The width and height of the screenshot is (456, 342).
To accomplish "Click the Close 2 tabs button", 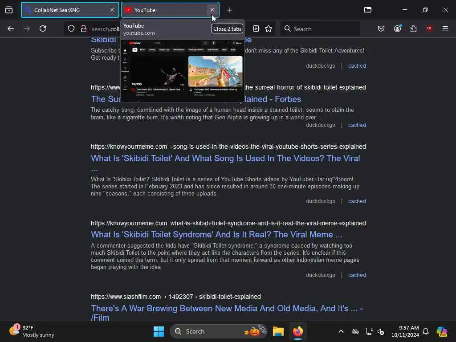I will point(227,29).
